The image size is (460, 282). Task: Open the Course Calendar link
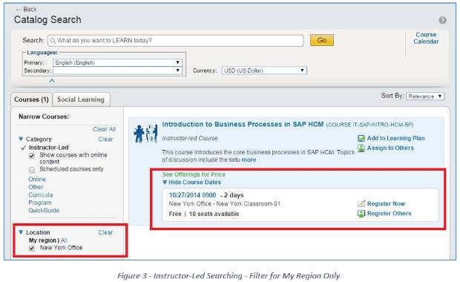pyautogui.click(x=426, y=38)
